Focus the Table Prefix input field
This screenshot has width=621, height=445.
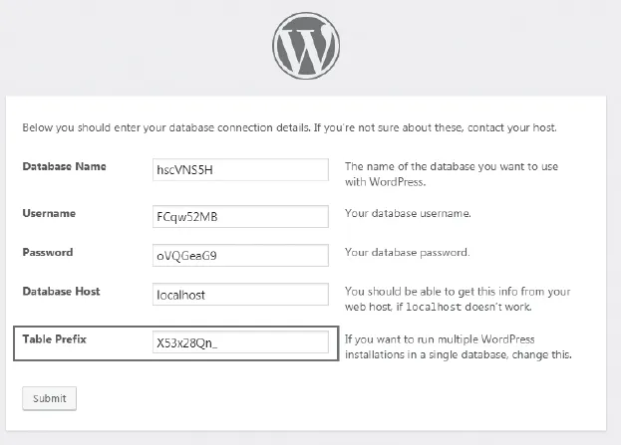tap(239, 342)
